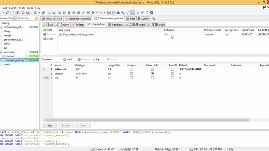The image size is (269, 151).
Task: Click the small icon right of the Query tab
Action: pos(153,18)
